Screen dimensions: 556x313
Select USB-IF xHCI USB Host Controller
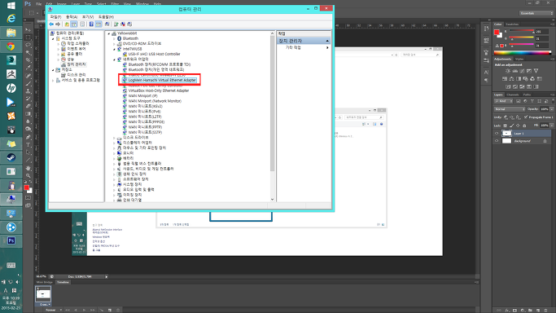[154, 54]
